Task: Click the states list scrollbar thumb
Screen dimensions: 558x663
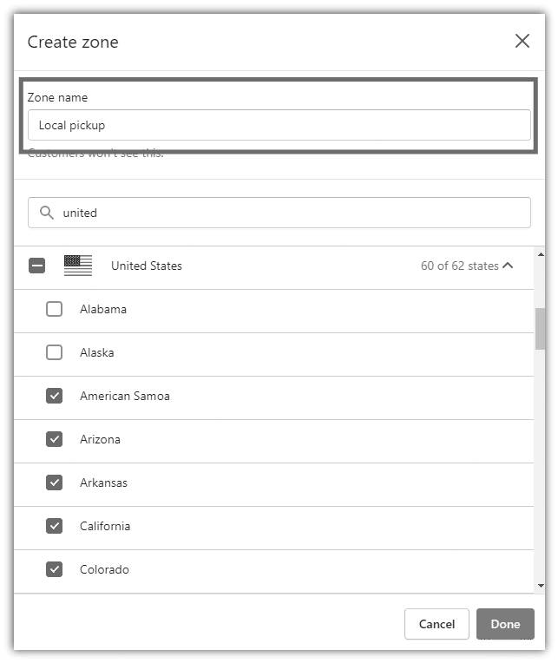Action: (x=541, y=329)
